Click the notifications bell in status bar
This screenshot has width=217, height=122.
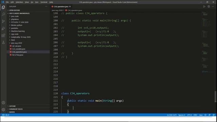214,115
